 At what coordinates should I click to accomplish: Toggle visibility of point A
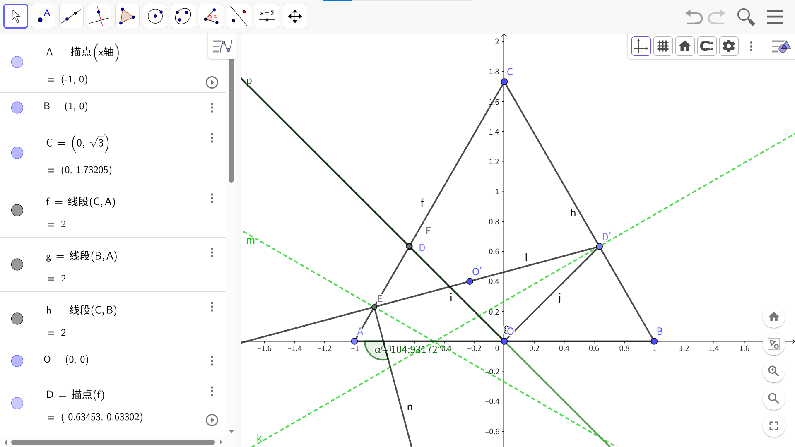[x=17, y=62]
